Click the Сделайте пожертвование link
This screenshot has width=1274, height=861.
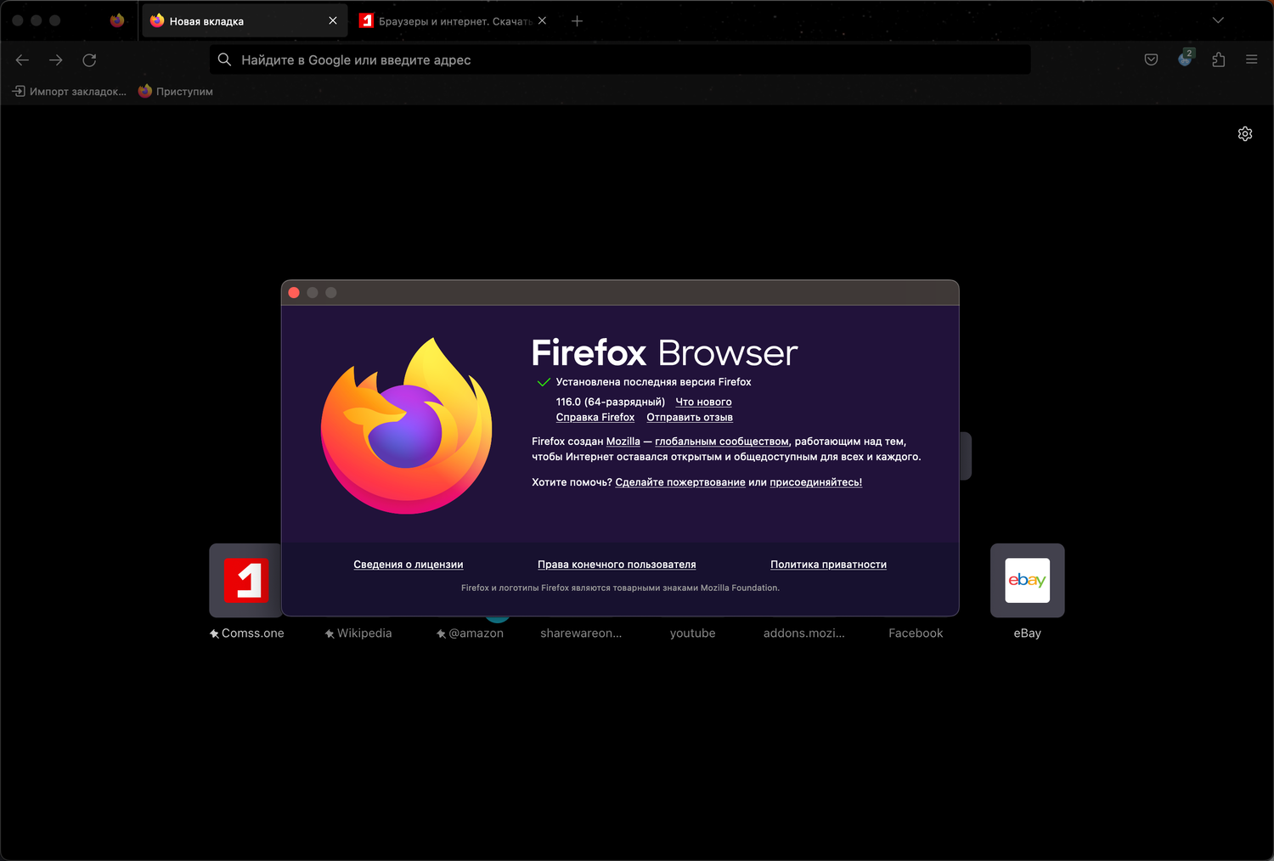point(680,482)
